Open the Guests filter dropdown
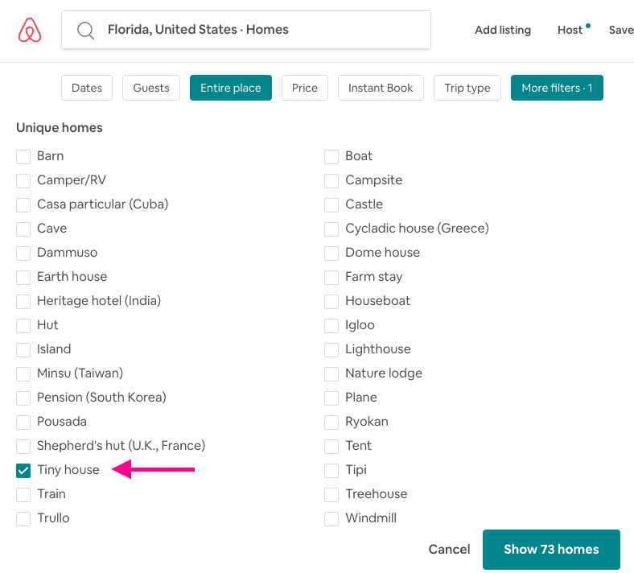This screenshot has height=573, width=634. click(x=151, y=88)
